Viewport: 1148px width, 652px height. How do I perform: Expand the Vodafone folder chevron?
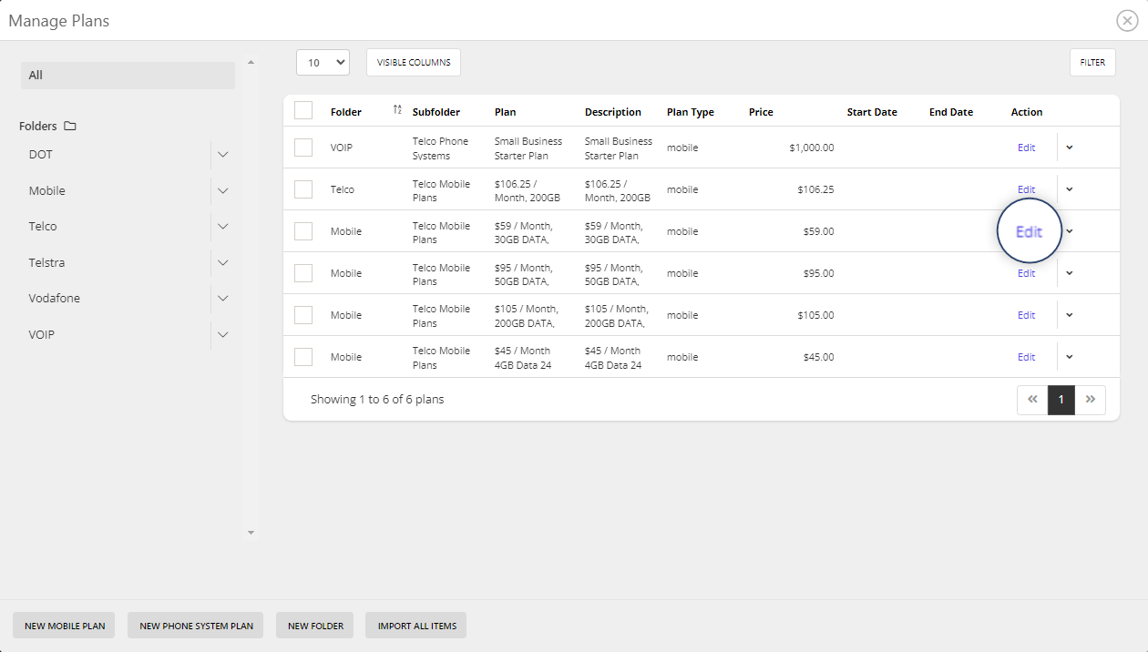pyautogui.click(x=223, y=299)
